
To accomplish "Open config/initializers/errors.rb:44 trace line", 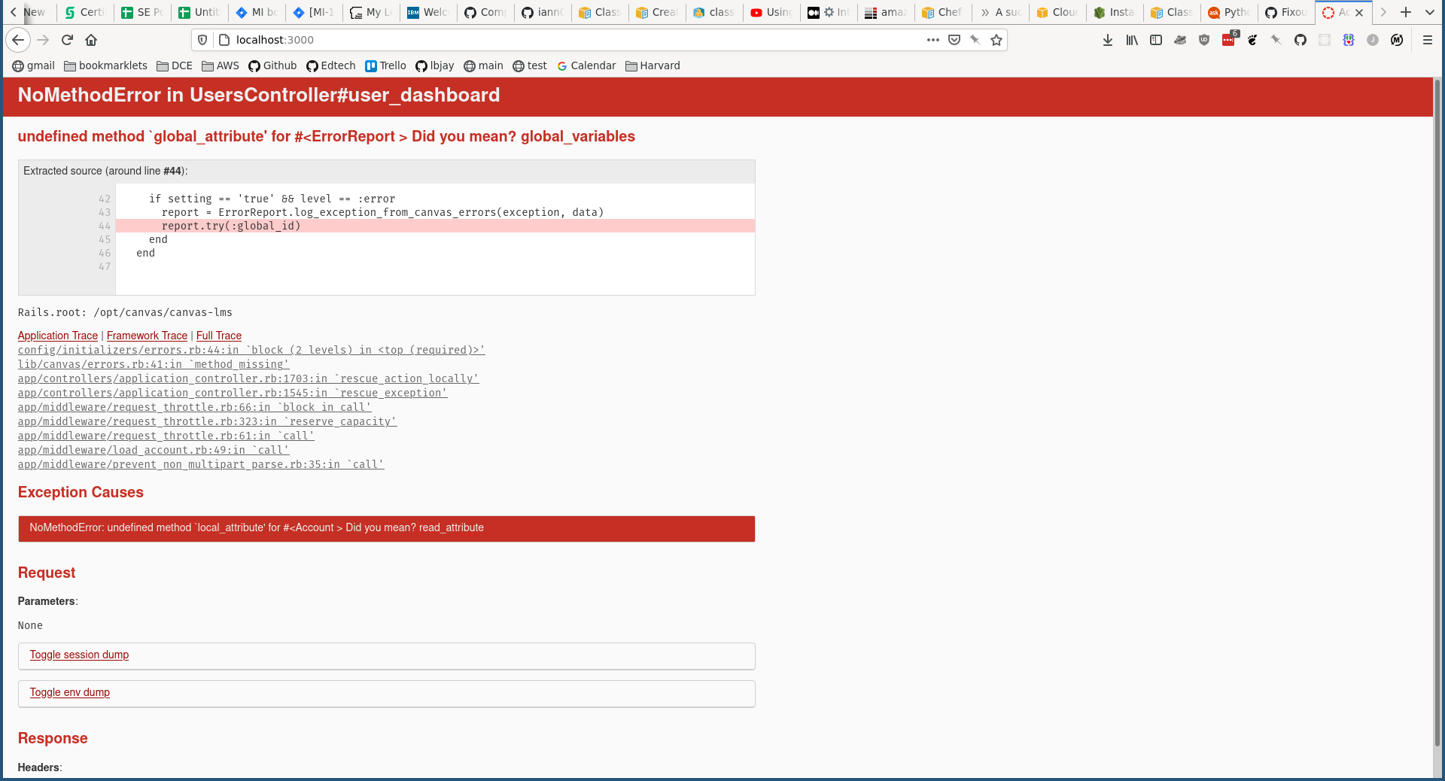I will 251,350.
